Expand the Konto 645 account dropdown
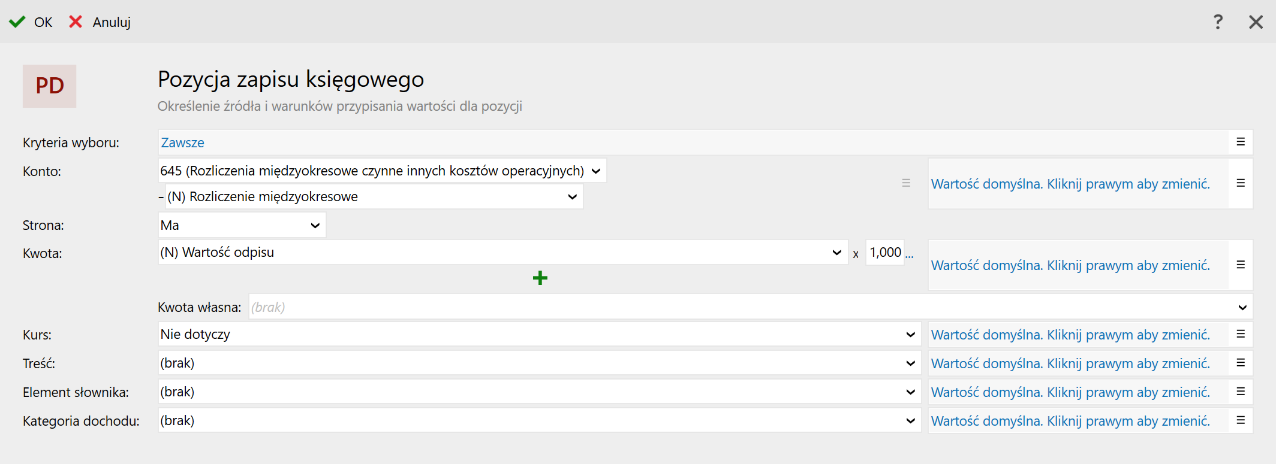 click(x=595, y=171)
